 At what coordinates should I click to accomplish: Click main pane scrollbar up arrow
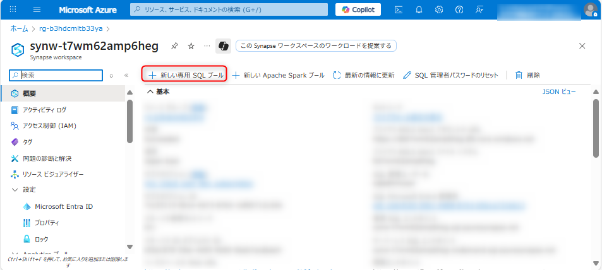pyautogui.click(x=596, y=92)
